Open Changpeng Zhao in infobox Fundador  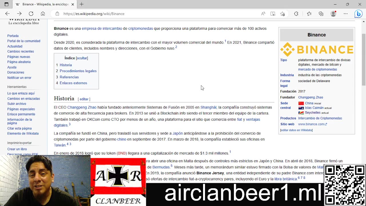(x=311, y=97)
